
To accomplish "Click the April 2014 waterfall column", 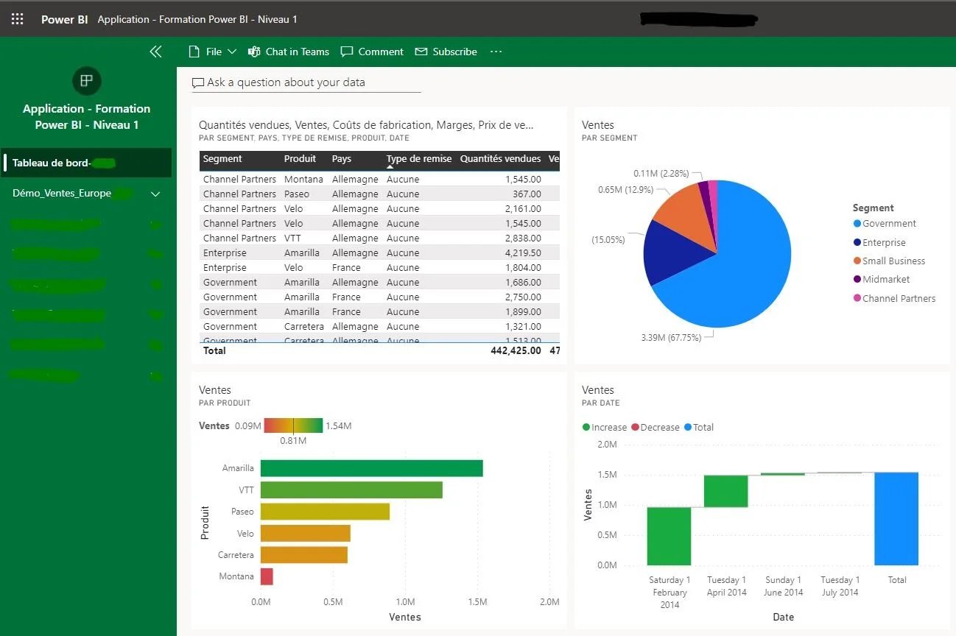I will tap(725, 491).
